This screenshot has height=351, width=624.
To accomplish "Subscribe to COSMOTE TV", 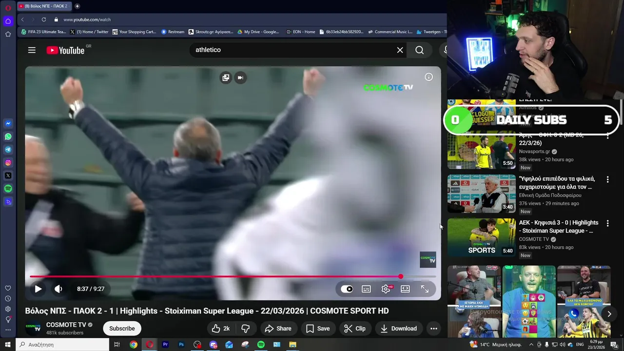I will (x=122, y=329).
